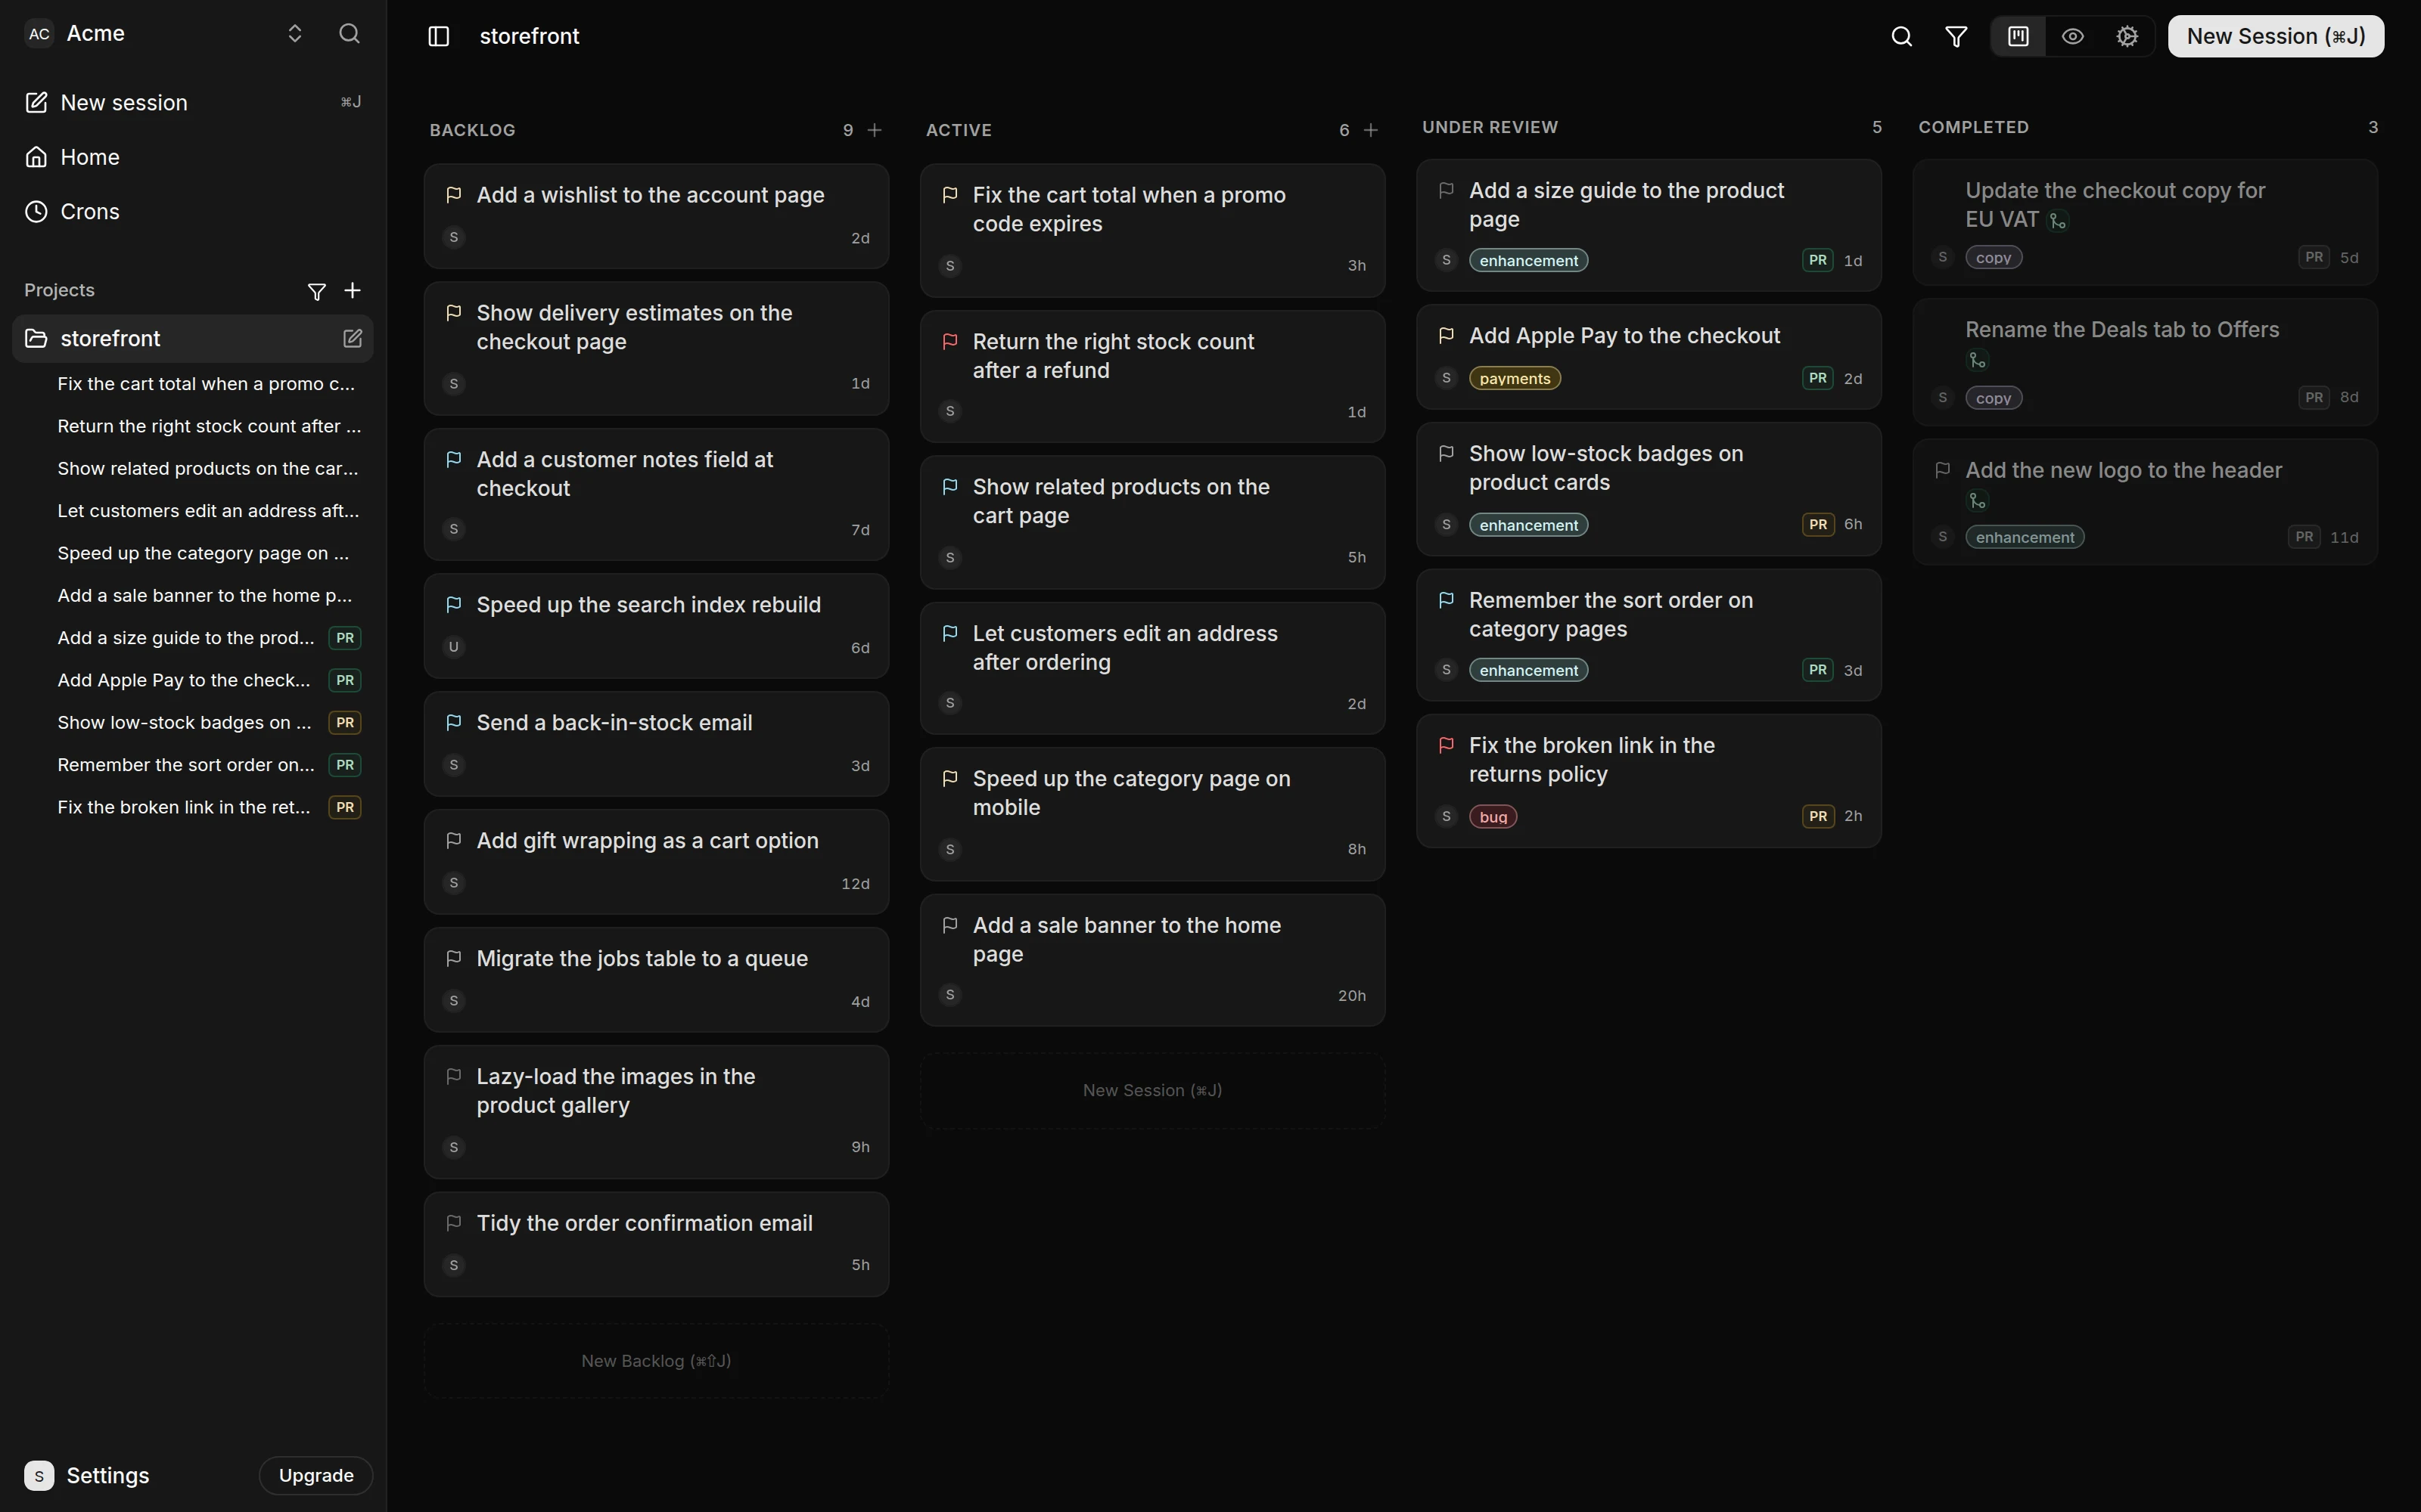Click the sidebar search magnifier icon
This screenshot has width=2421, height=1512.
tap(349, 33)
